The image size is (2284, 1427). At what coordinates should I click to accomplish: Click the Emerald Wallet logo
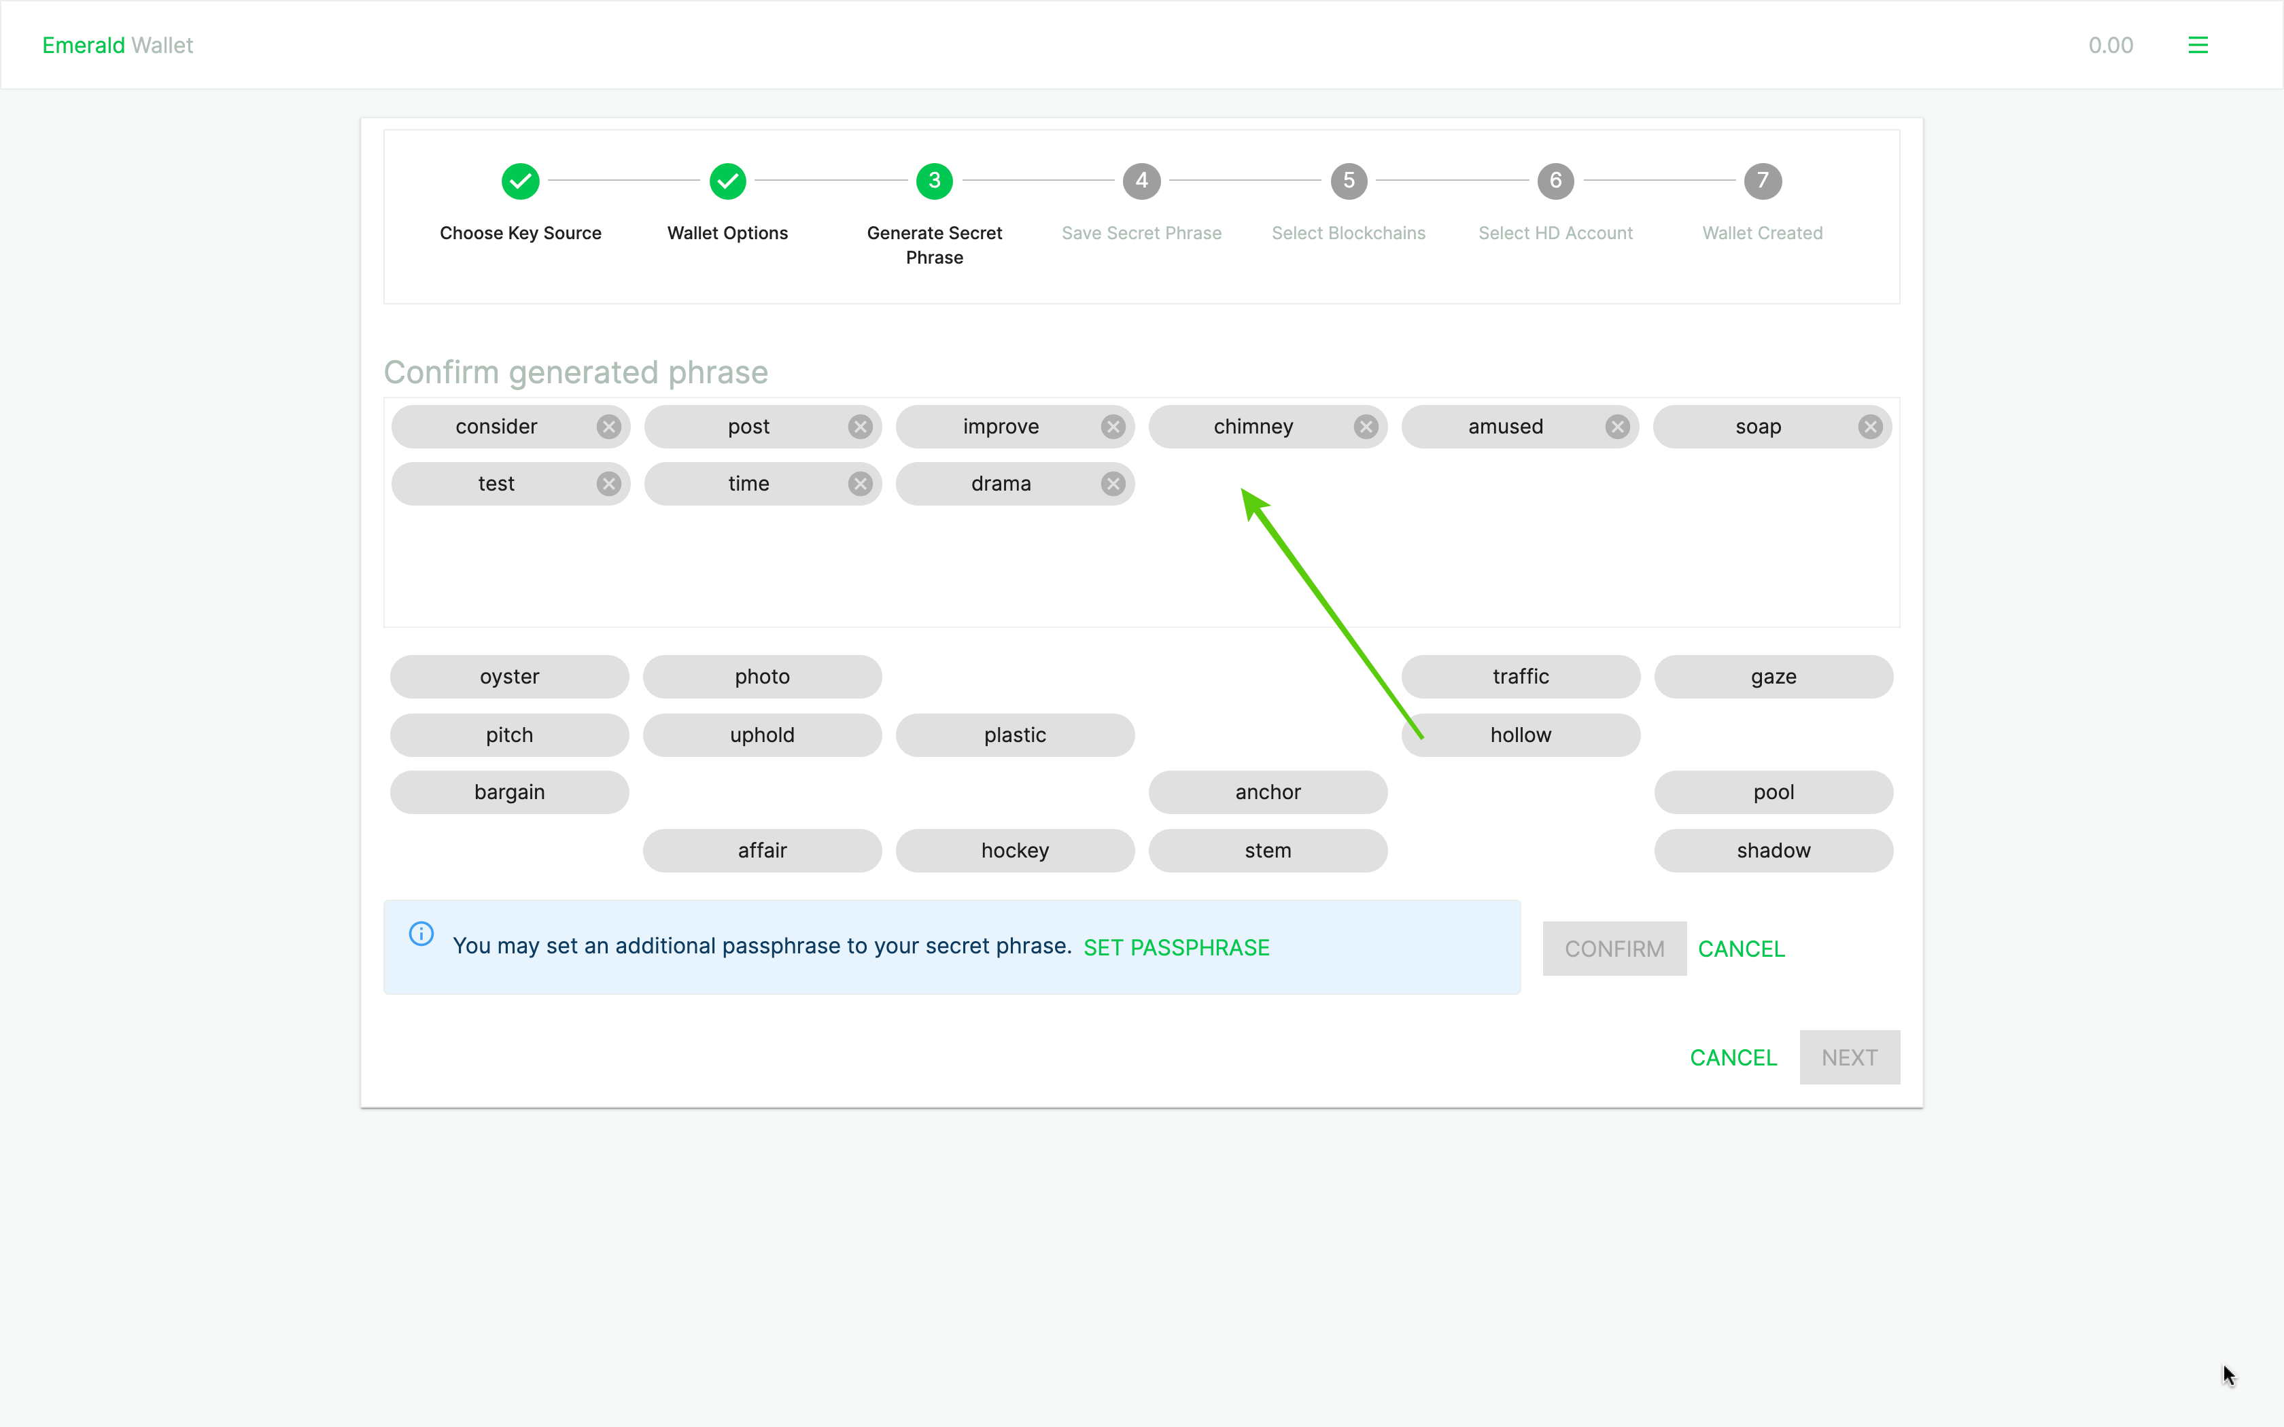tap(117, 46)
